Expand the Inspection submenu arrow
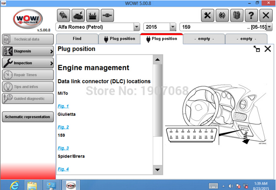Screen dimensions: 276x190 pos(51,63)
